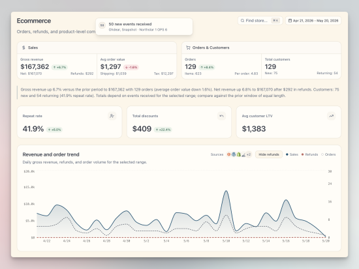Click the dollar sign icon beside Sales
The image size is (359, 269).
click(x=23, y=48)
